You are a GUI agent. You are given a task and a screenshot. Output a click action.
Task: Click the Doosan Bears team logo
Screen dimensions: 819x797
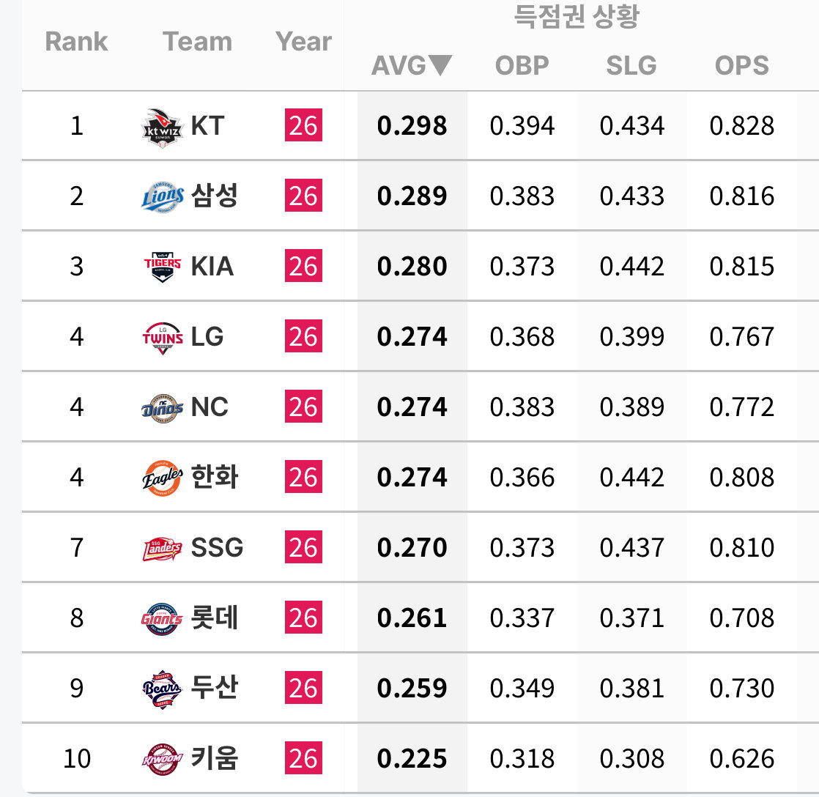click(163, 689)
